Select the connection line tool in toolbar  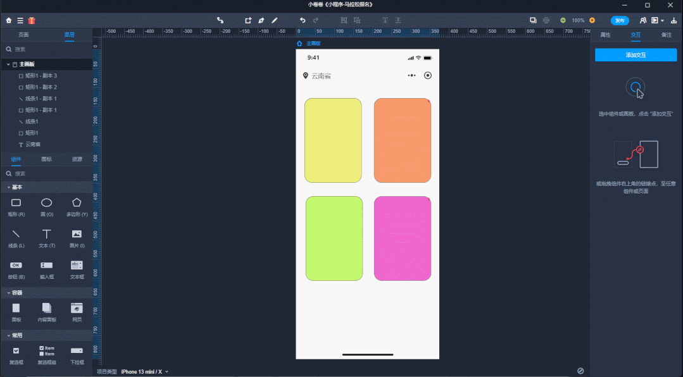[220, 20]
